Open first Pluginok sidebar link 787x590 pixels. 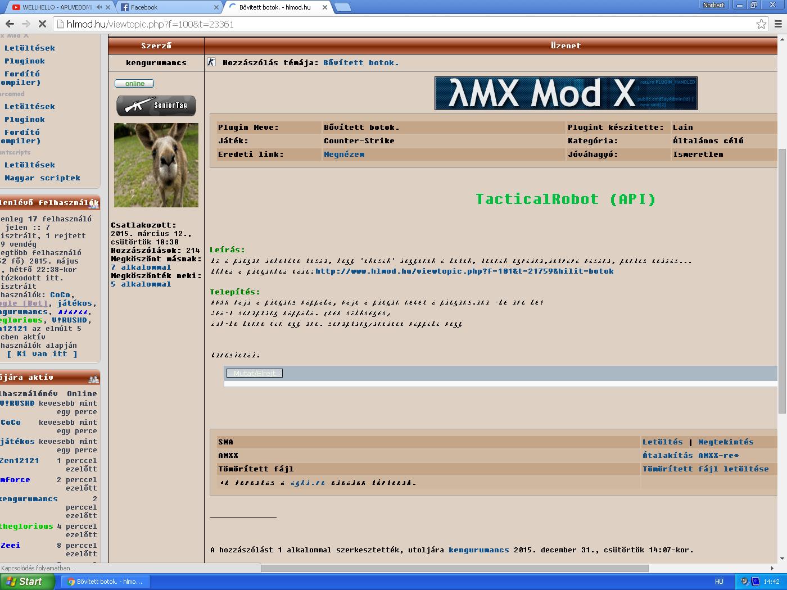tap(25, 61)
